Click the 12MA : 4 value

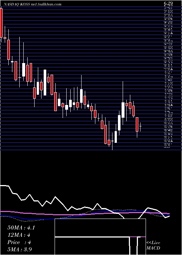click(x=19, y=235)
